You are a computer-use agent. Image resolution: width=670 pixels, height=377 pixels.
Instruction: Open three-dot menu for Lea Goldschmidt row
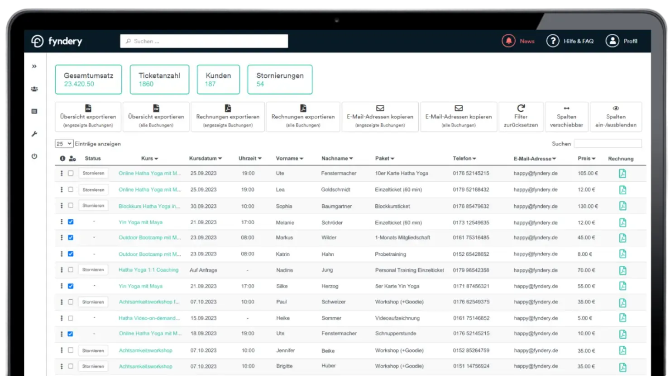62,189
